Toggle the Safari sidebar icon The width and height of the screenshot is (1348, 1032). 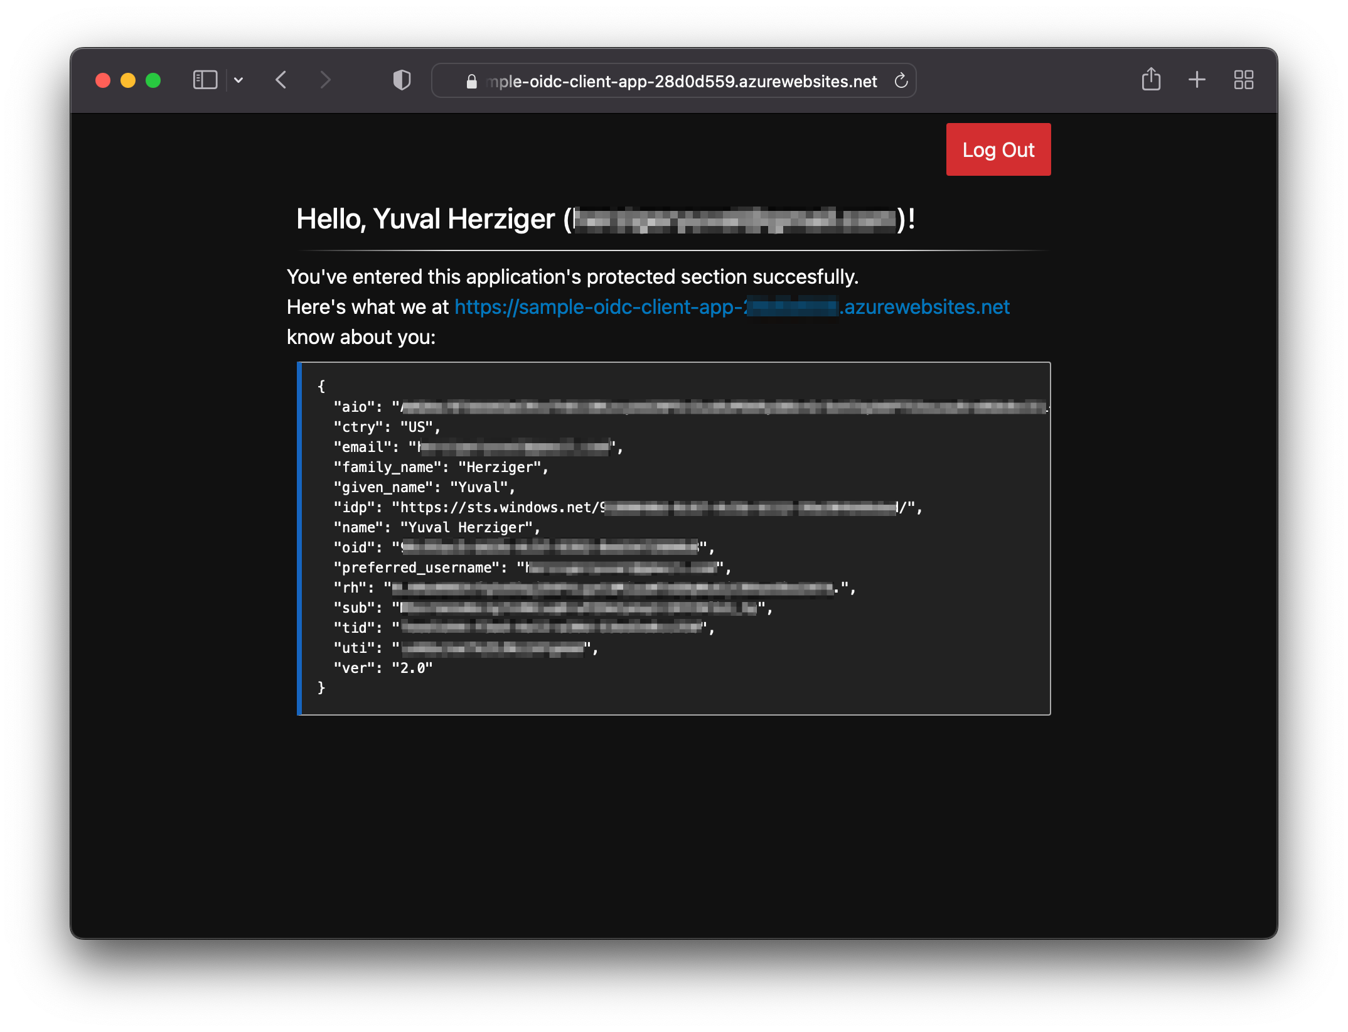coord(205,80)
